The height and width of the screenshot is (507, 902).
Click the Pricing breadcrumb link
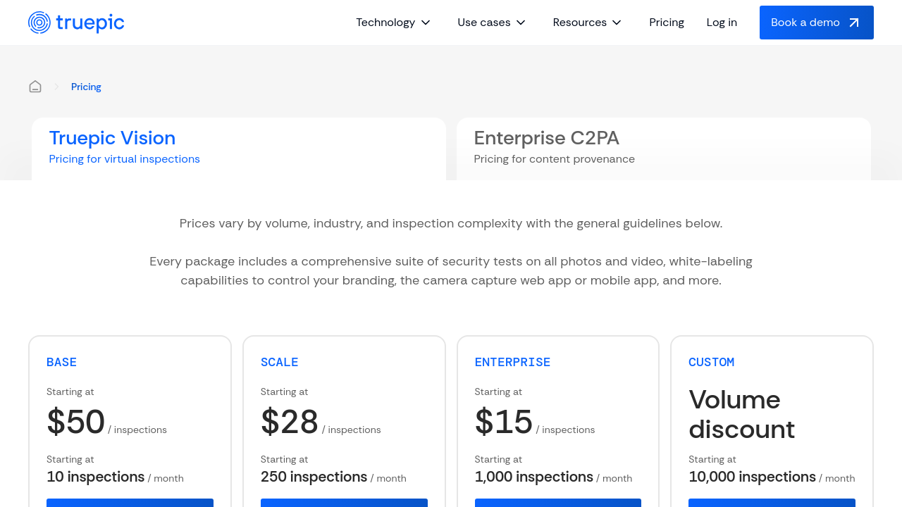pos(86,87)
